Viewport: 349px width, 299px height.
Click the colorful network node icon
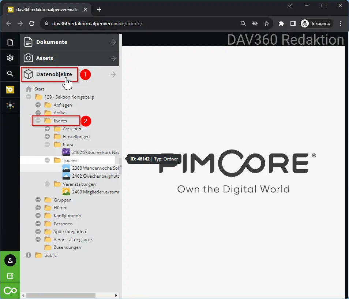10,105
